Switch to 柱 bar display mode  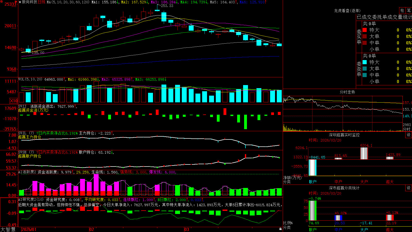click(402, 10)
